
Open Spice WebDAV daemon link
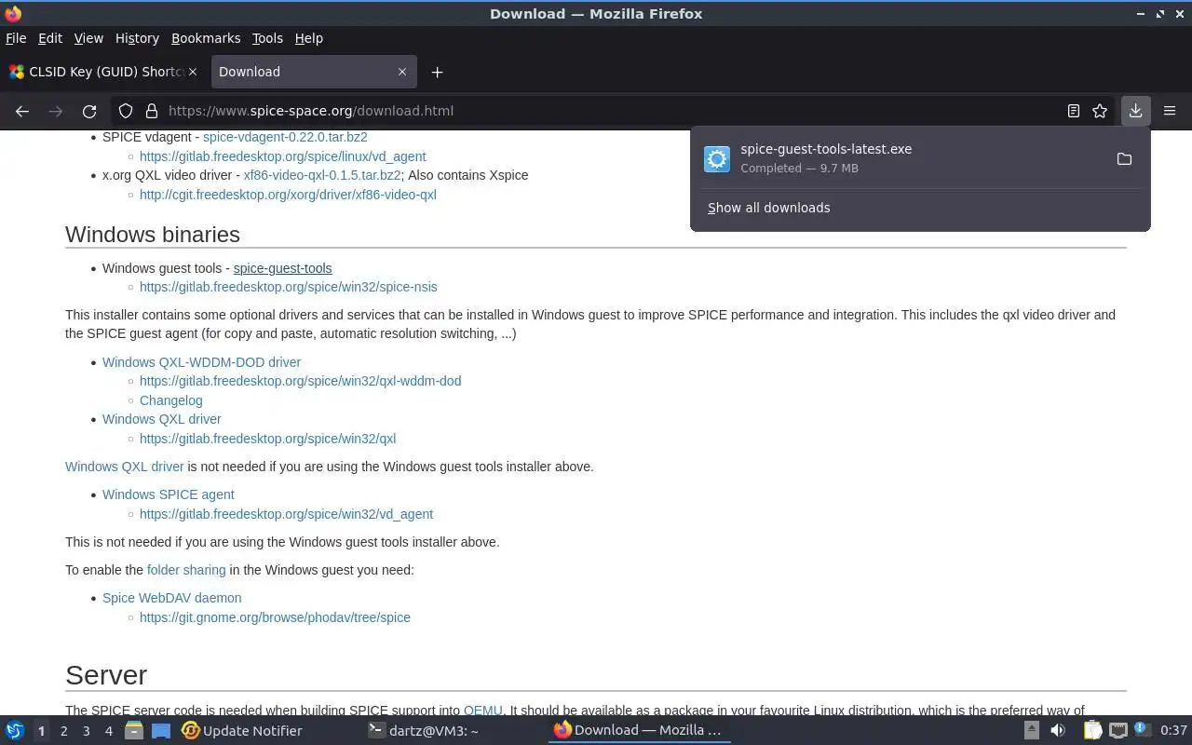coord(171,598)
